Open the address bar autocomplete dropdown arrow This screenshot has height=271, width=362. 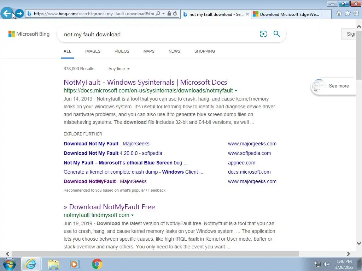click(x=163, y=14)
